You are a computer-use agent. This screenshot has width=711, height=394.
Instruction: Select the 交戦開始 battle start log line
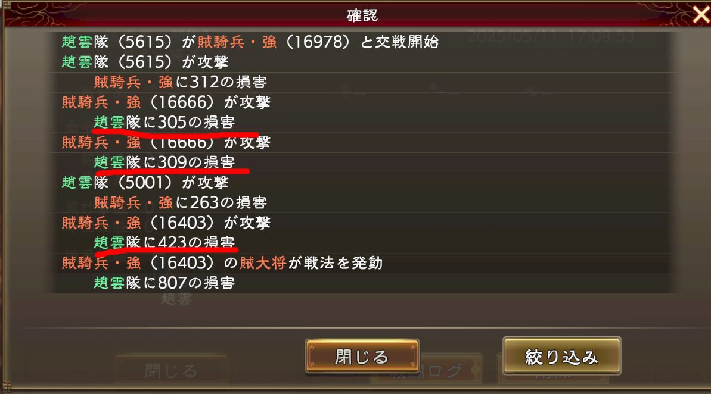(x=250, y=42)
